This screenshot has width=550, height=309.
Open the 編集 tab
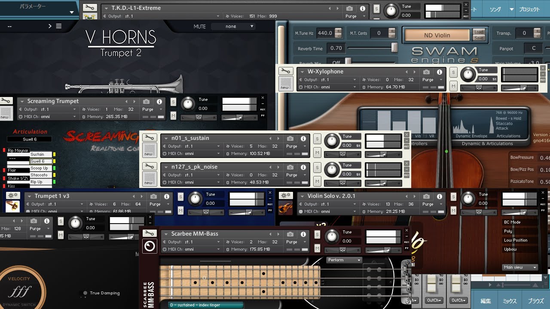(x=486, y=301)
